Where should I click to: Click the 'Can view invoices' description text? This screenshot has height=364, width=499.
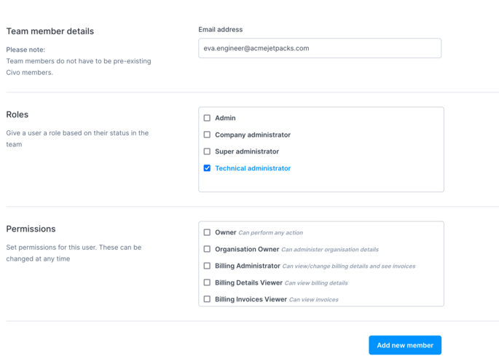[313, 300]
